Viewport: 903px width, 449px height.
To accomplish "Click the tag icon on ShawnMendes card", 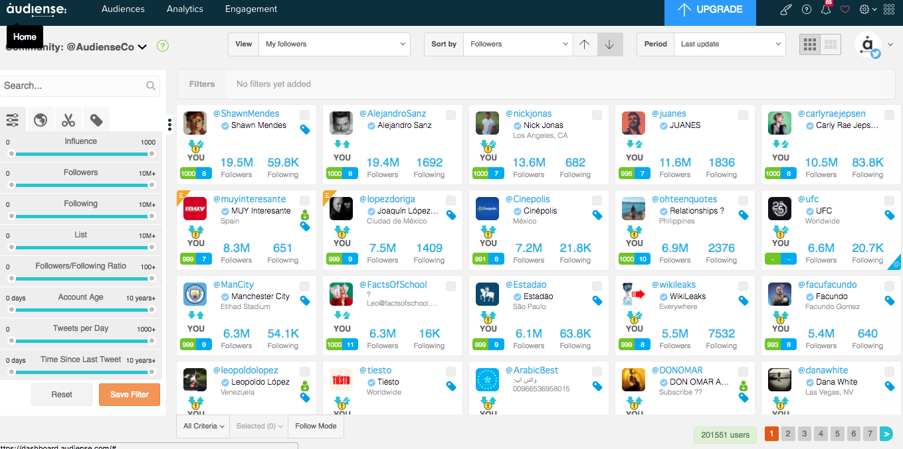I will click(x=305, y=129).
